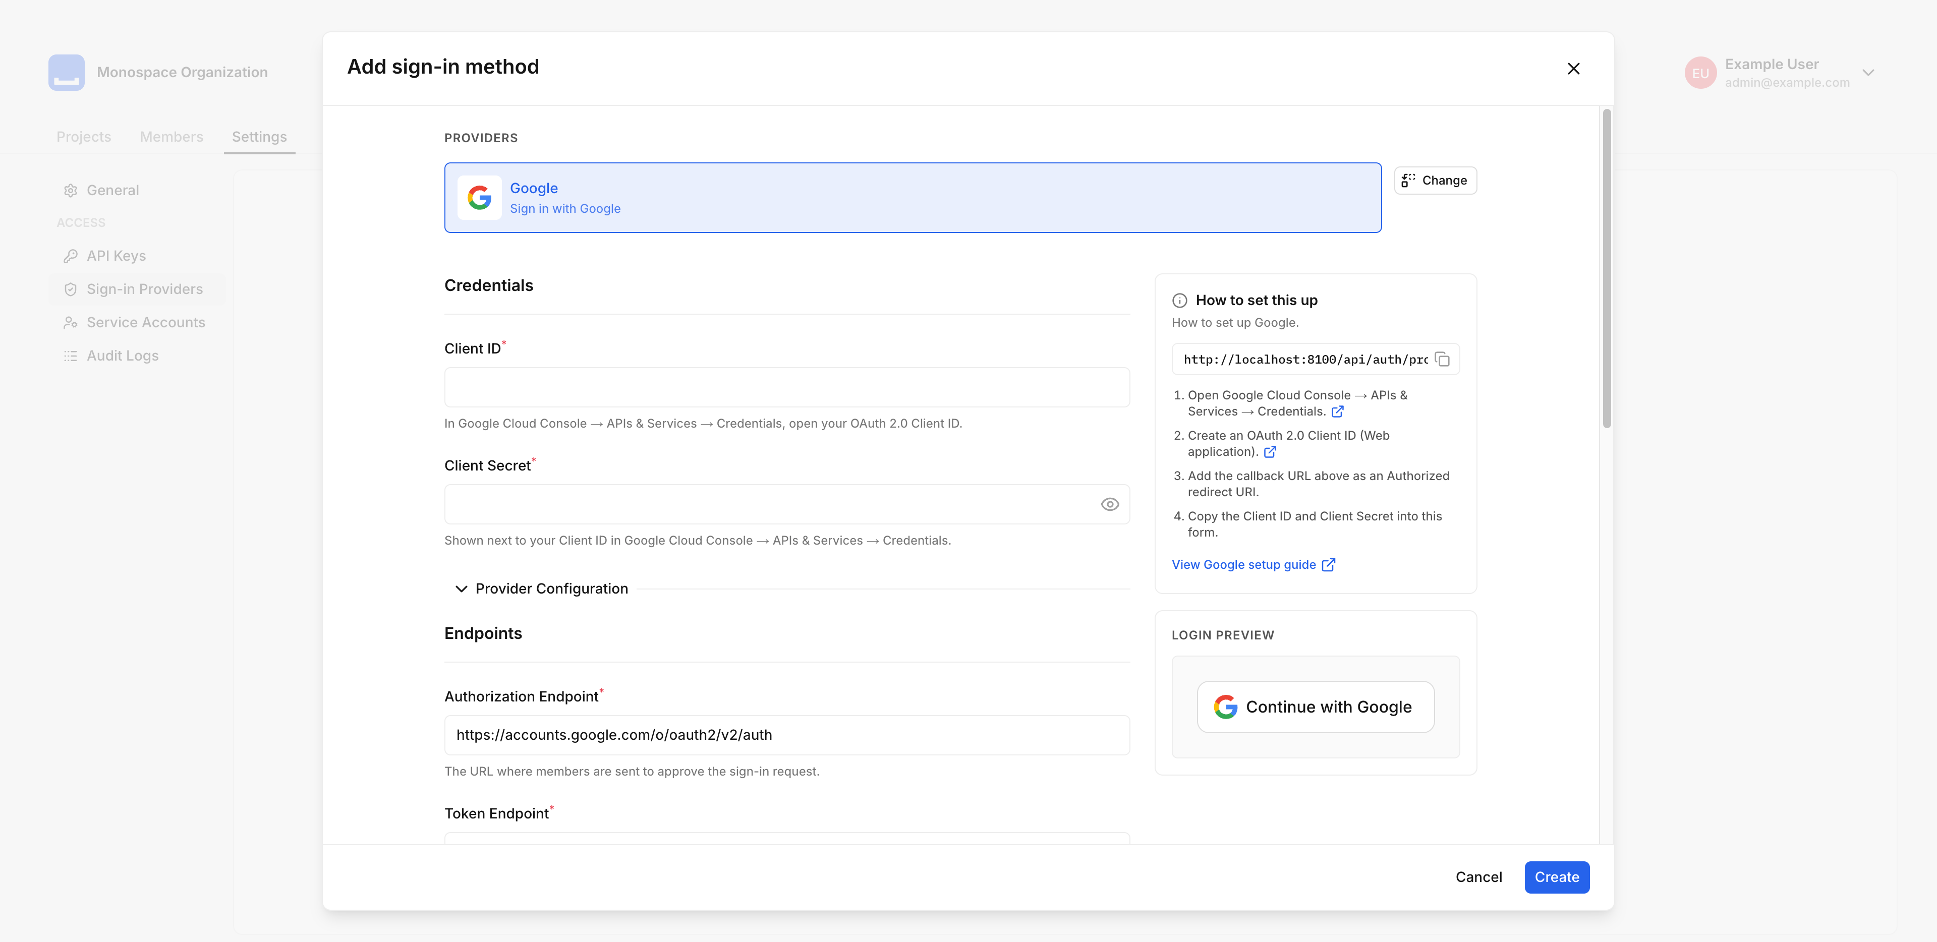Click the Continue with Google preview button
The width and height of the screenshot is (1937, 942).
point(1315,706)
